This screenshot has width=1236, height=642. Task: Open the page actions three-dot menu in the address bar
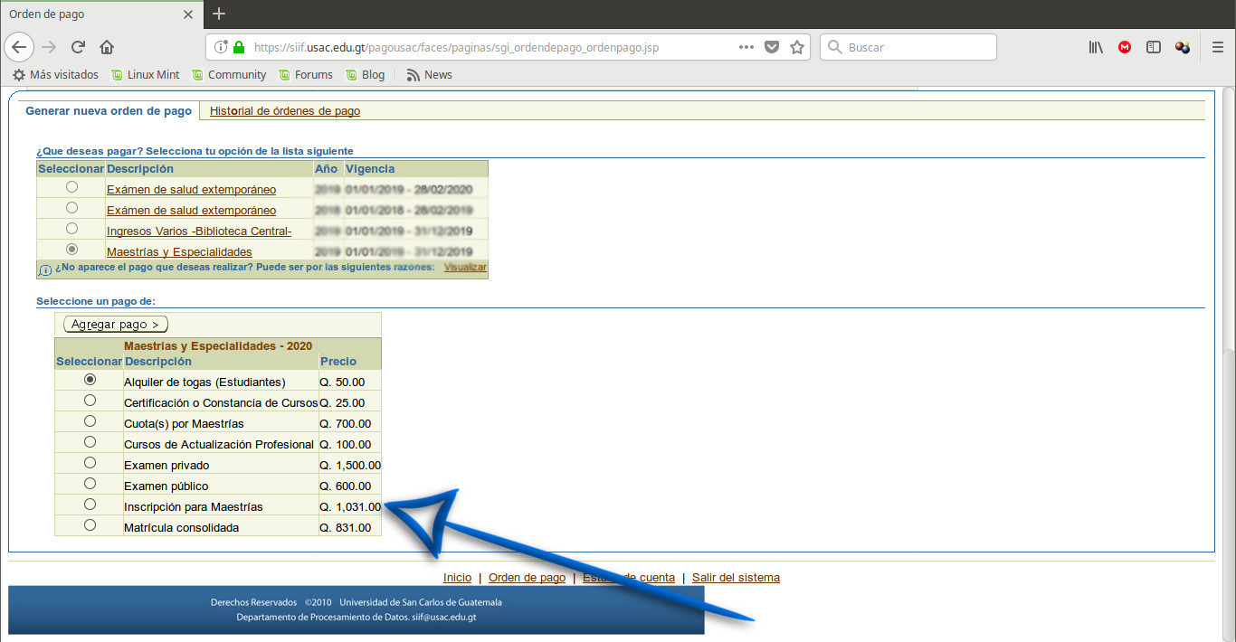746,47
